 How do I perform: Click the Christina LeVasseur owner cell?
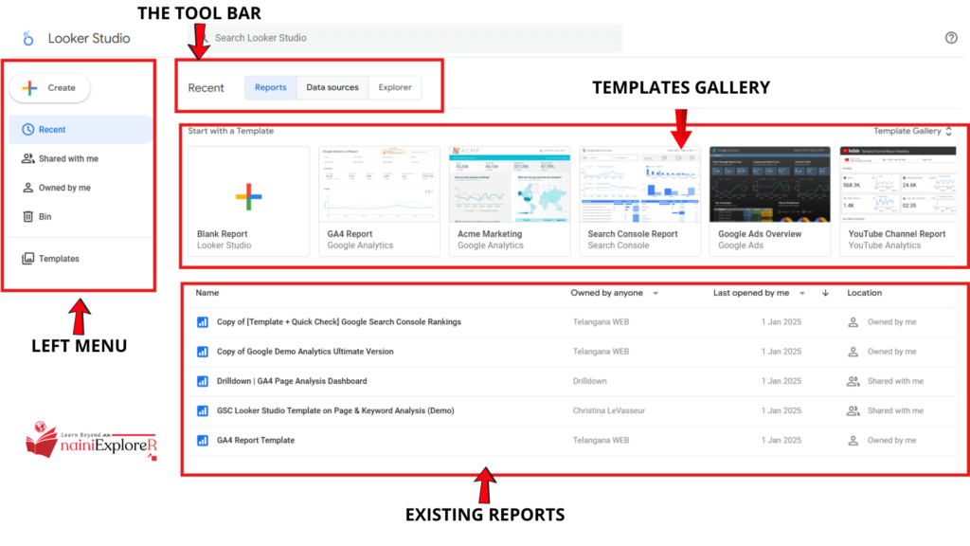pyautogui.click(x=609, y=410)
